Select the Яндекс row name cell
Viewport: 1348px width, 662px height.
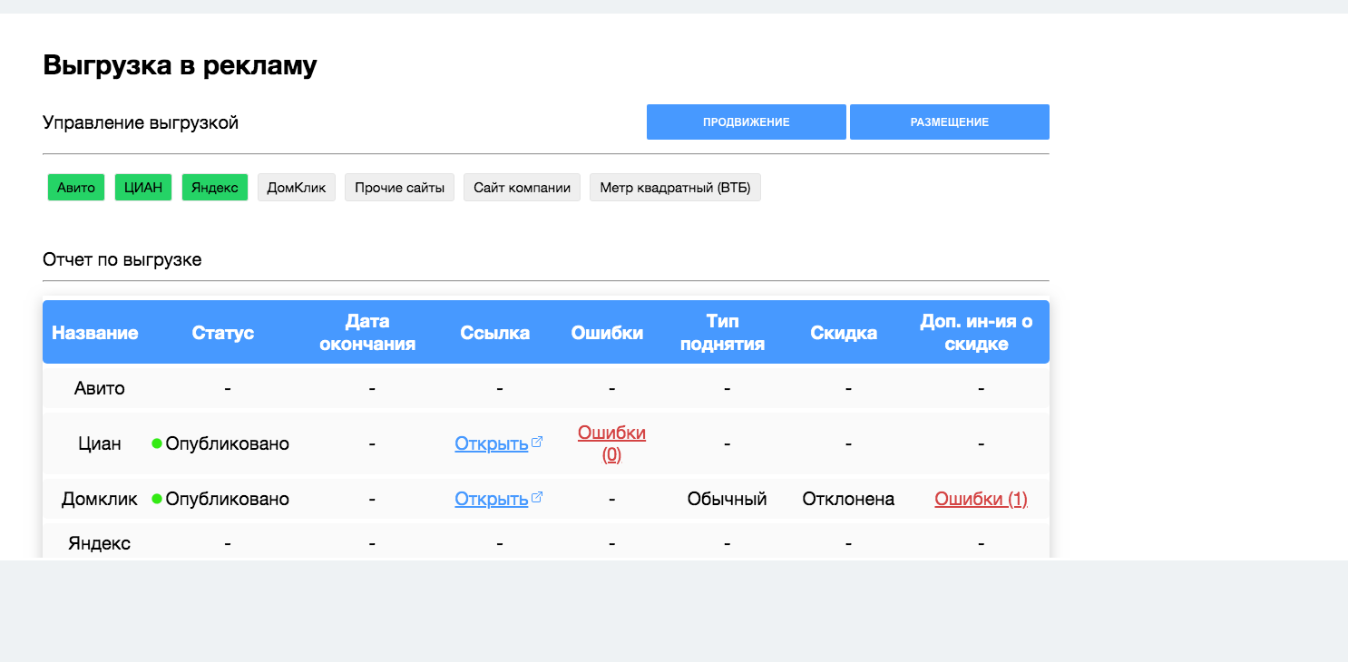point(100,543)
